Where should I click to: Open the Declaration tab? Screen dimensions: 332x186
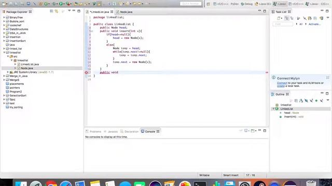tap(129, 131)
